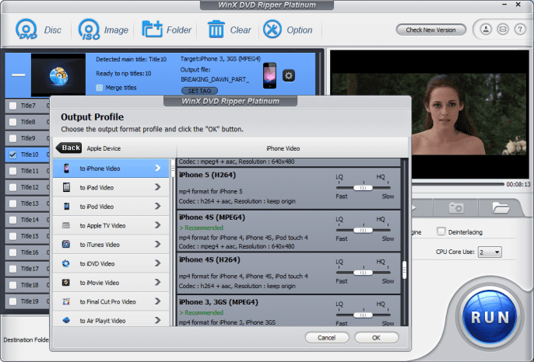534x362 pixels.
Task: Select the to Air Playit Video category
Action: pyautogui.click(x=111, y=319)
